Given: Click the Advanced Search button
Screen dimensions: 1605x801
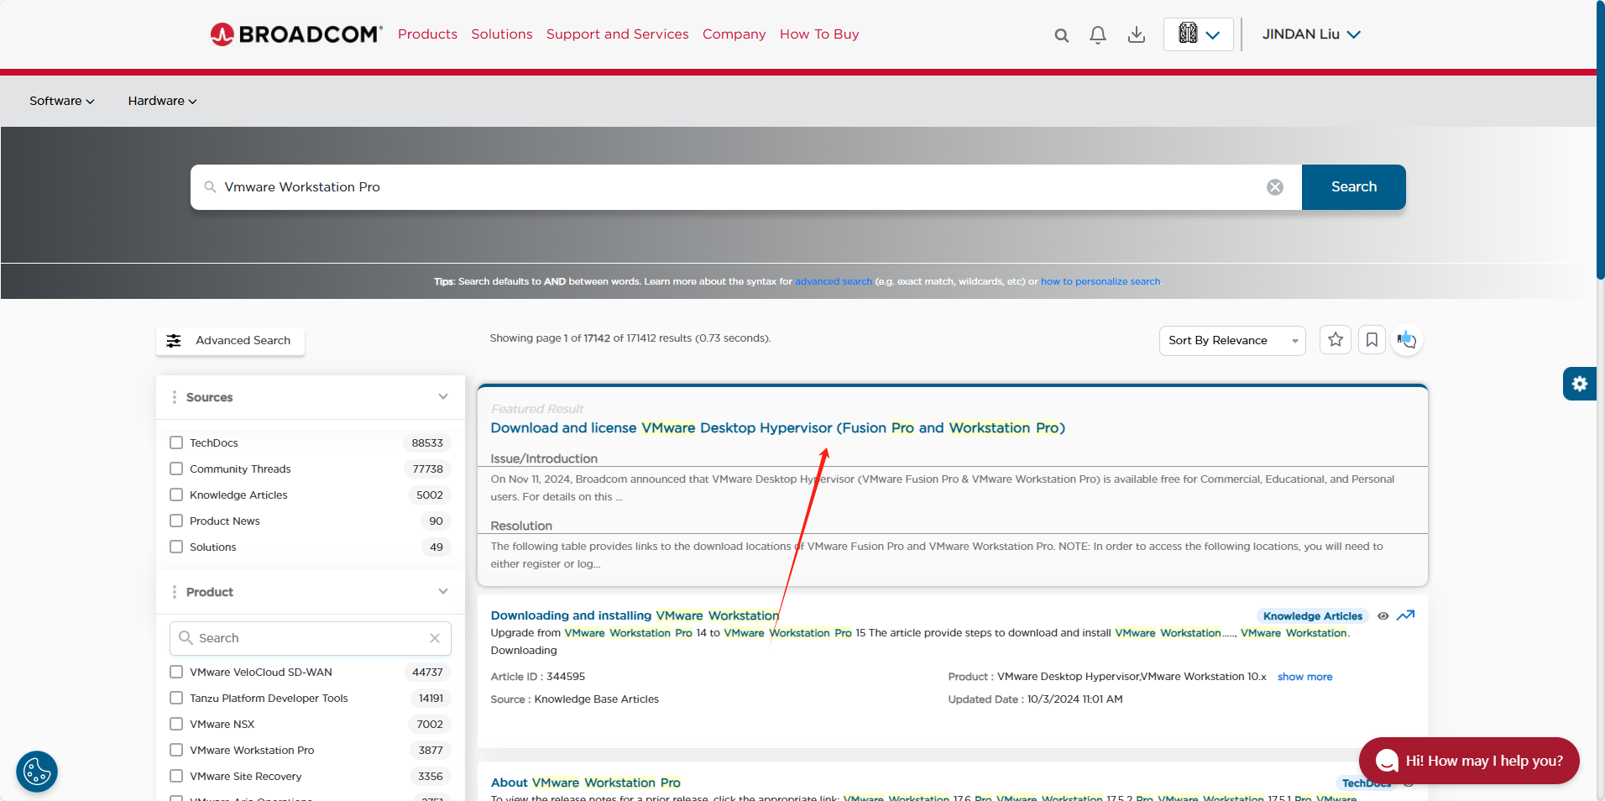Looking at the screenshot, I should coord(230,340).
